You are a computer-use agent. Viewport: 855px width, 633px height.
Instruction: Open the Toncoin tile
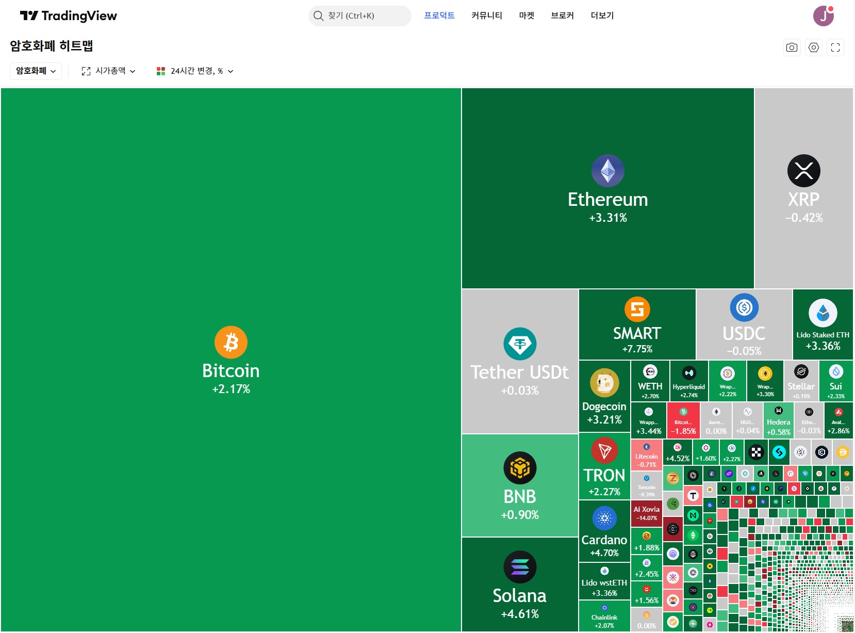point(646,485)
